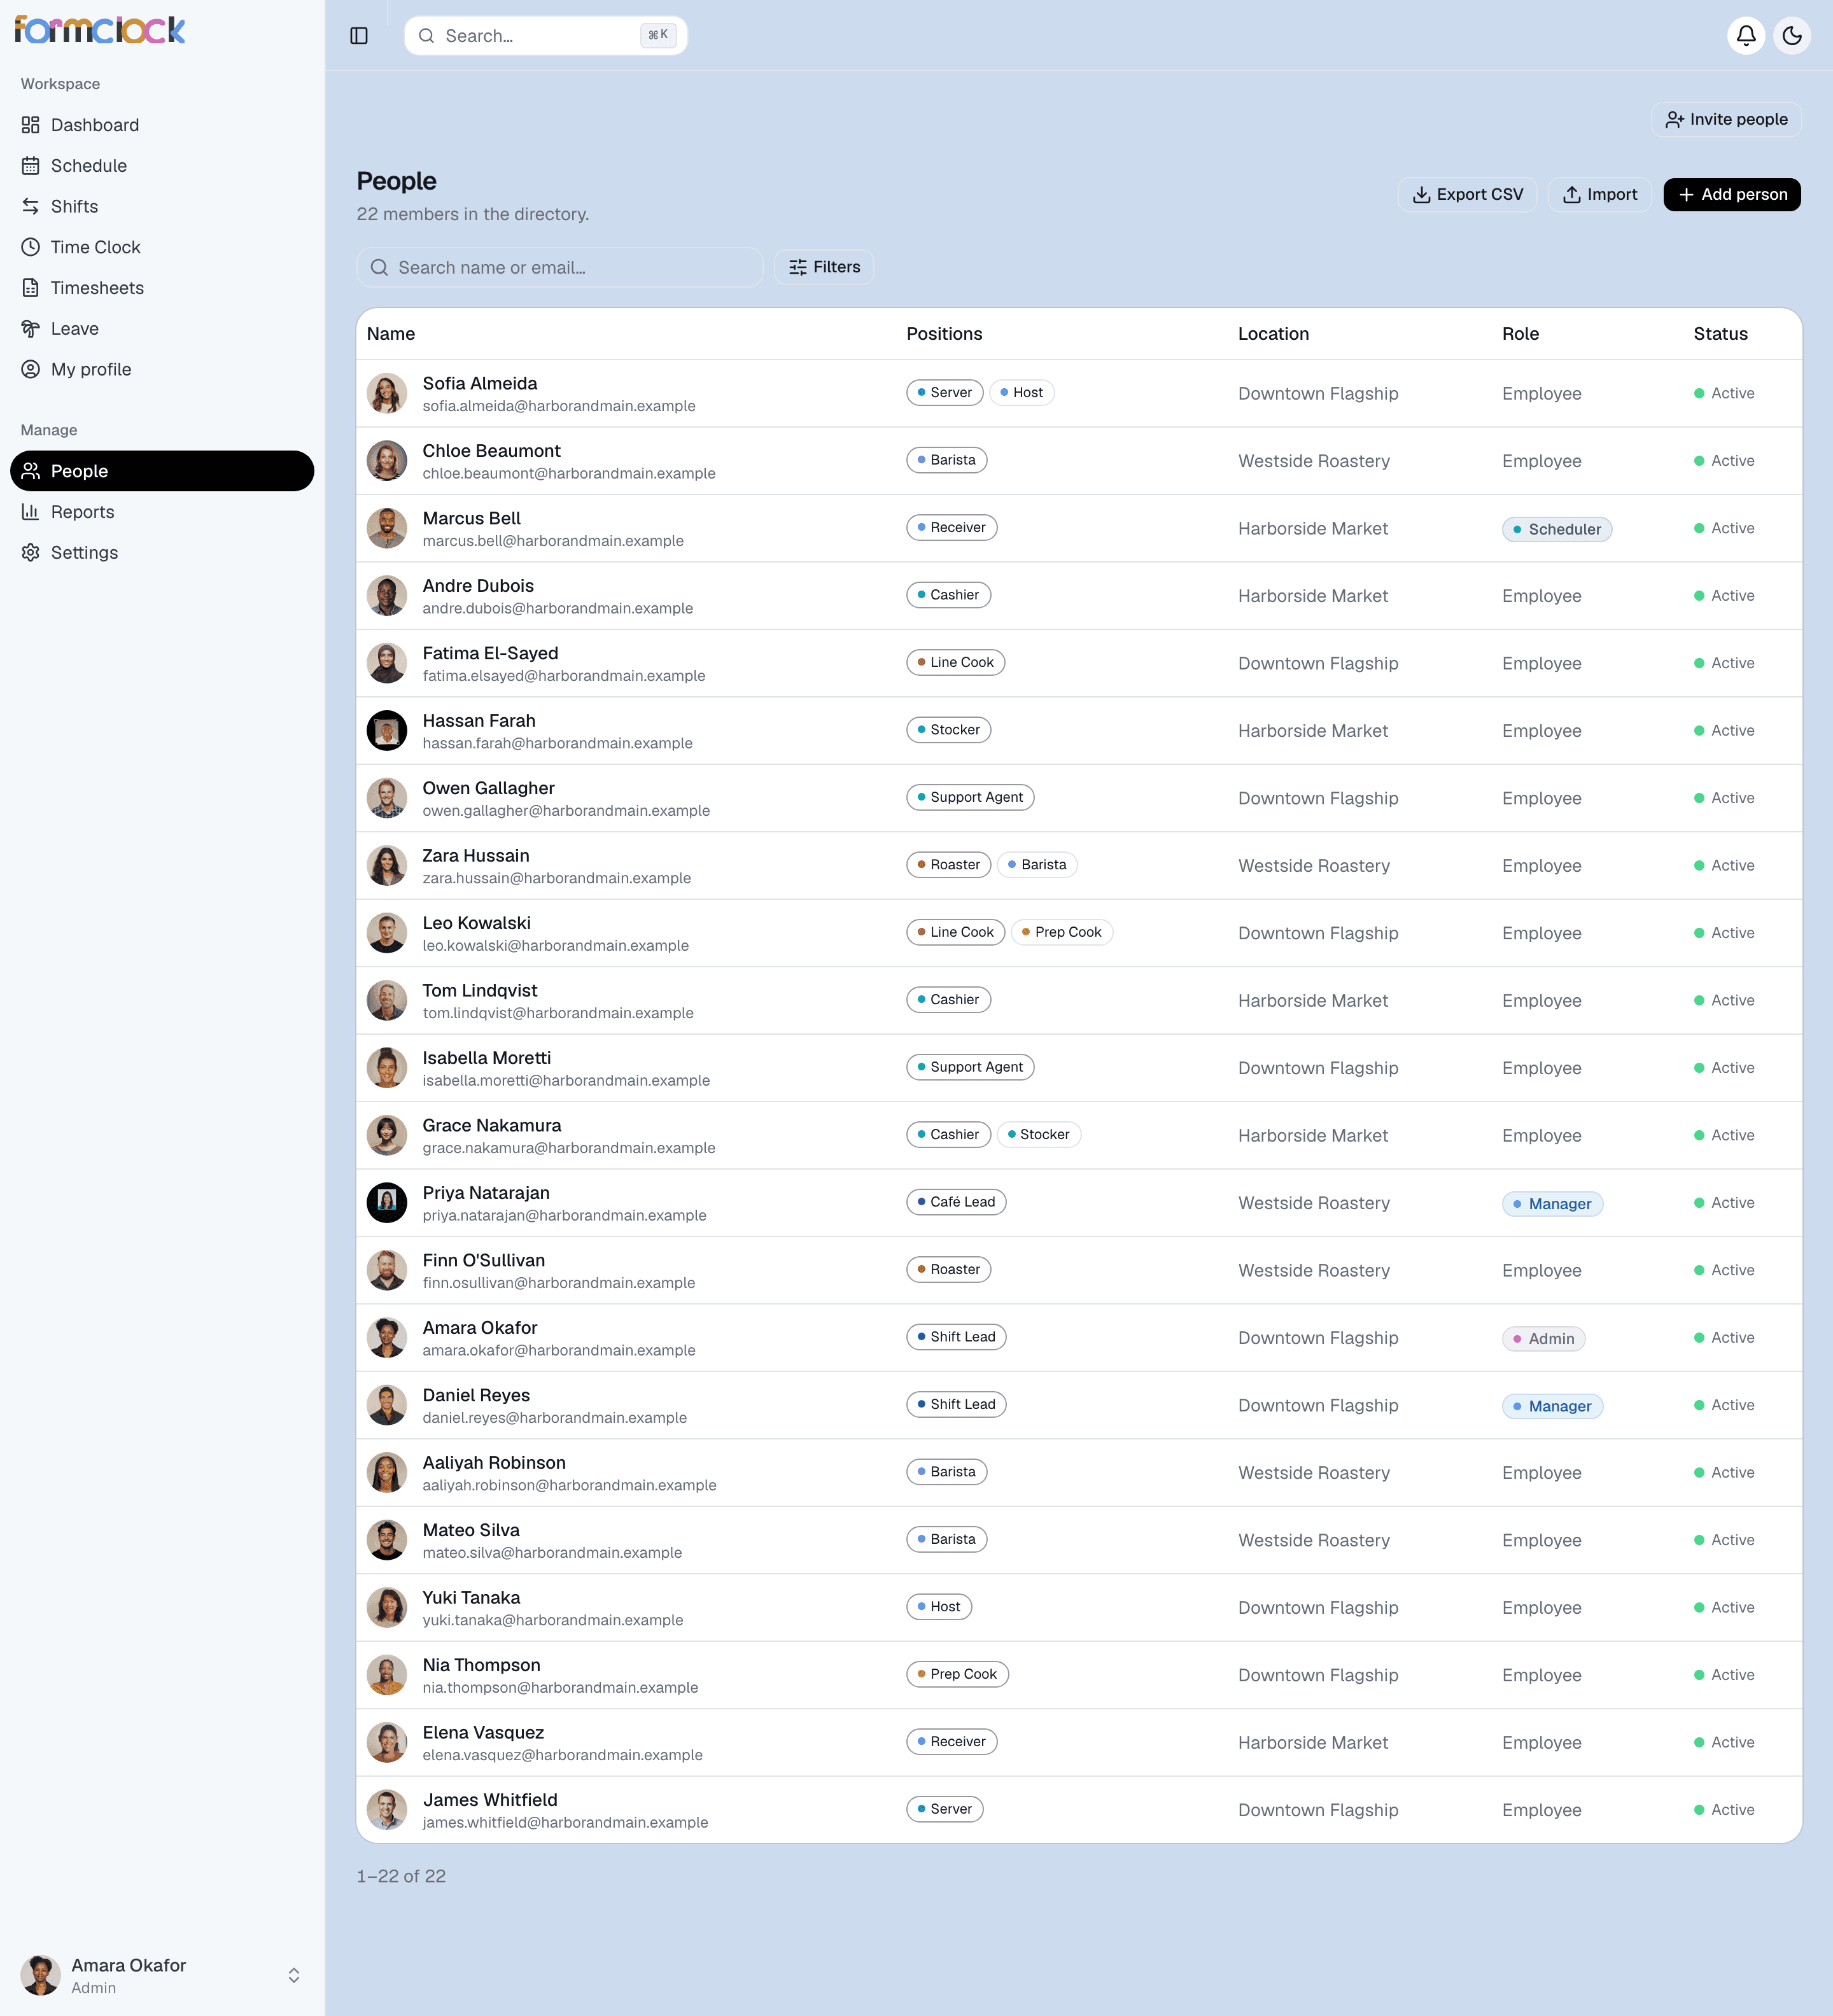Viewport: 1833px width, 2016px height.
Task: Click the Stocker tag in Grace Nakamura's row
Action: pos(1038,1135)
